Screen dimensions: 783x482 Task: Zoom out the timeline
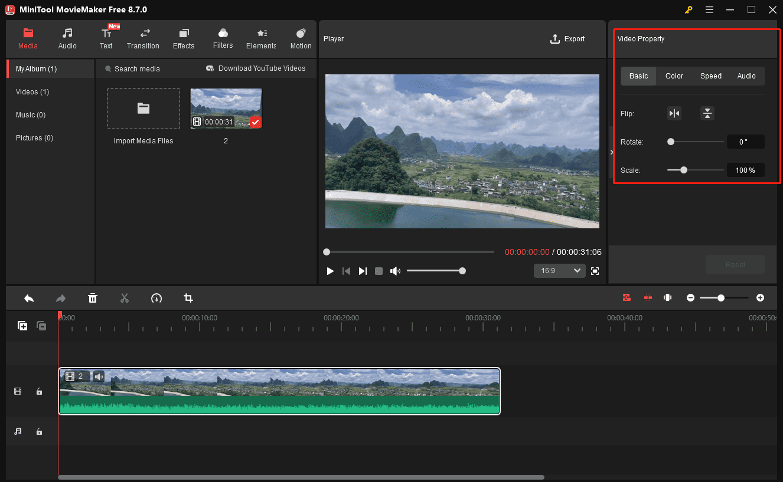point(690,298)
